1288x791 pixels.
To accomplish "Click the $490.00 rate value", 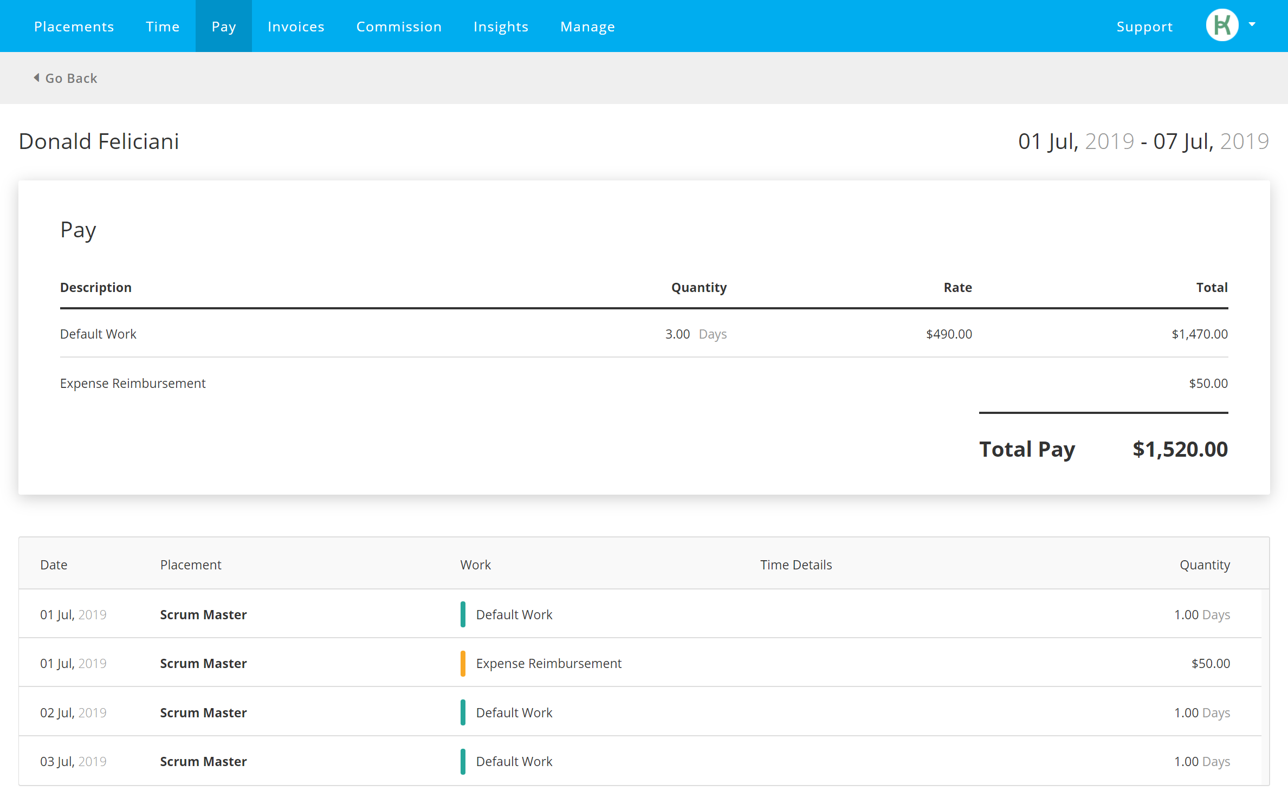I will coord(949,334).
